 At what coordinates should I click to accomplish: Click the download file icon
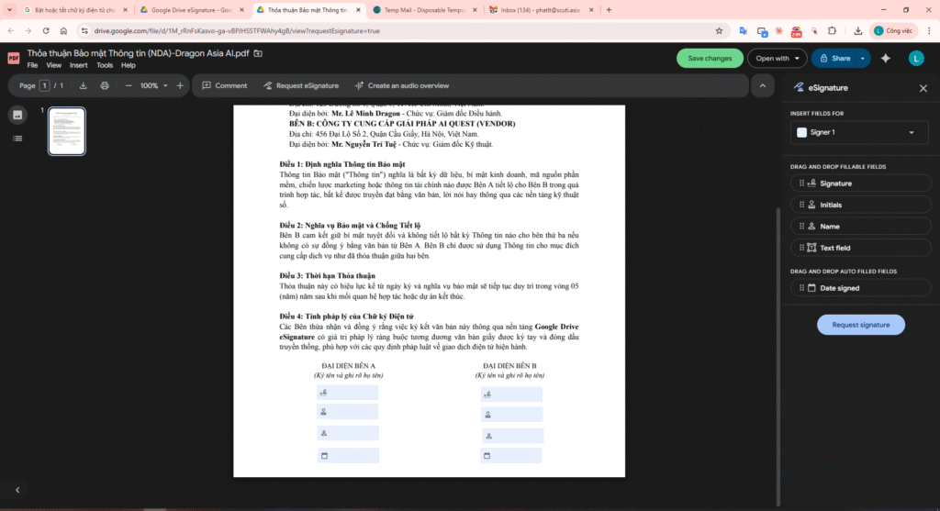(84, 85)
